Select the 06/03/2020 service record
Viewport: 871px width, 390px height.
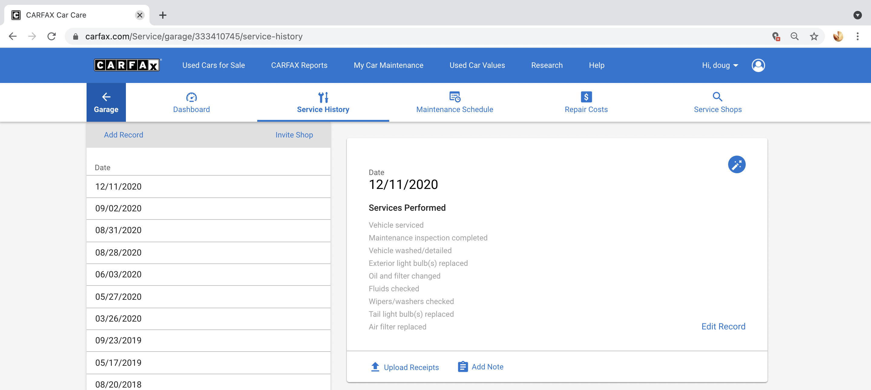tap(208, 275)
